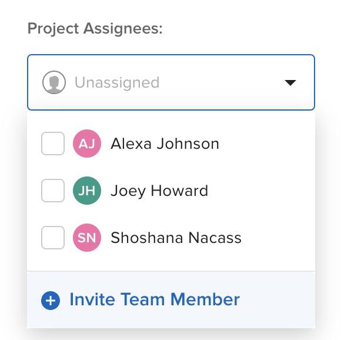Screen dimensions: 341x340
Task: Click the blue plus circle icon
Action: click(51, 301)
